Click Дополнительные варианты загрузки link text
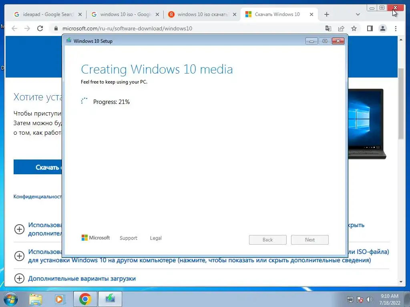 click(82, 279)
